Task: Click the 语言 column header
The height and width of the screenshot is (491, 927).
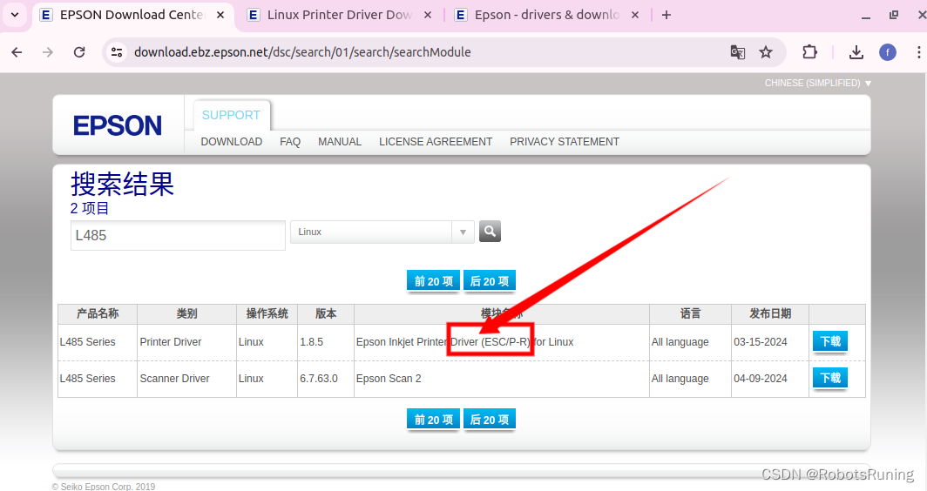Action: 690,313
